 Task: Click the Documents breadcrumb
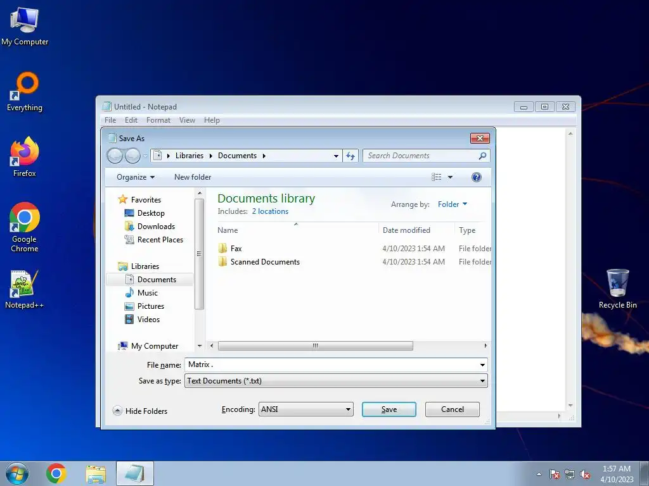pos(237,156)
